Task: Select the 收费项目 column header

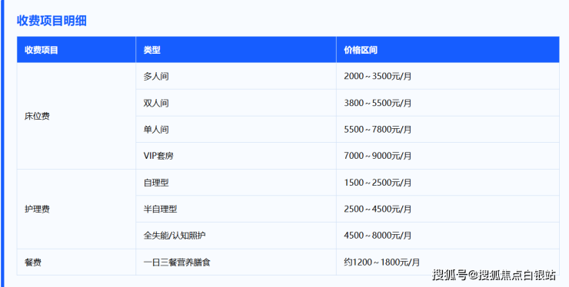Action: pyautogui.click(x=76, y=50)
